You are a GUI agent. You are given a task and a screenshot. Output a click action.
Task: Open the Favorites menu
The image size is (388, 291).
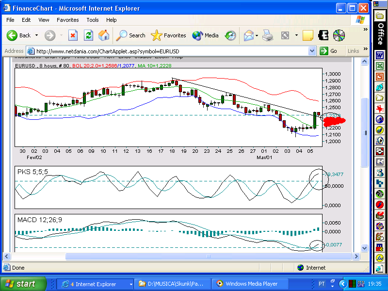68,20
